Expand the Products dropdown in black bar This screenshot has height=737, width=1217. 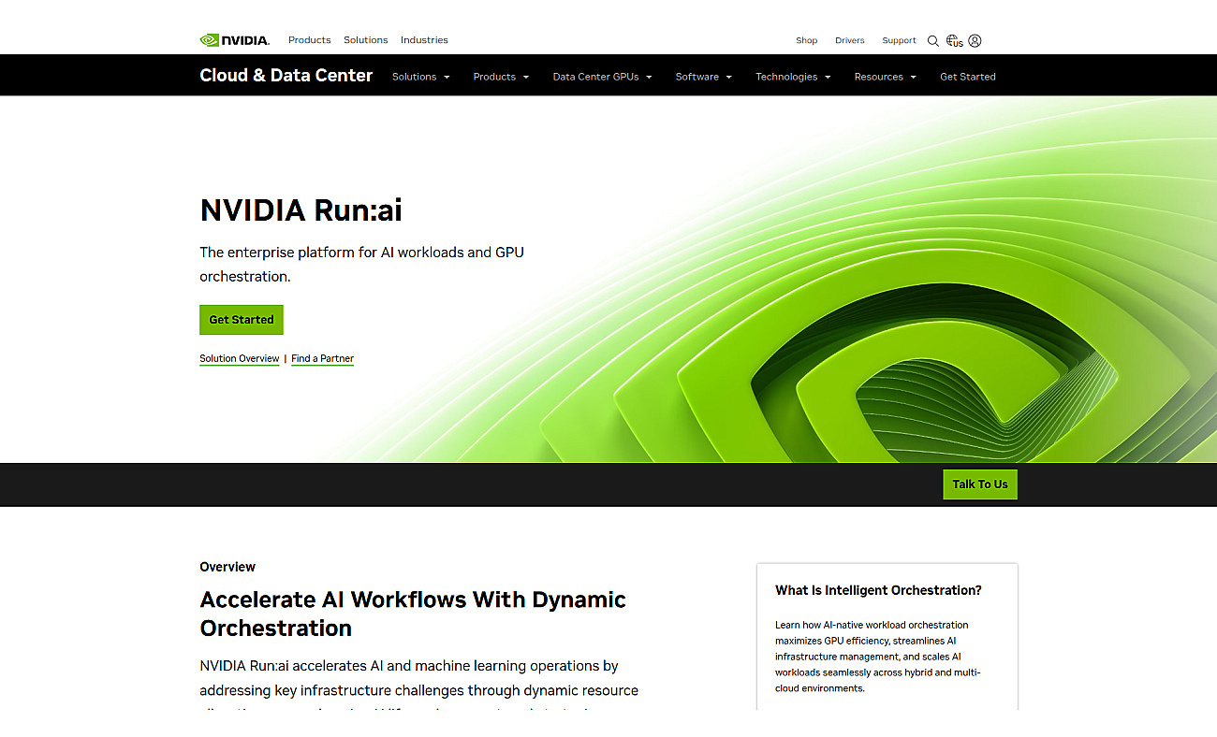point(501,77)
